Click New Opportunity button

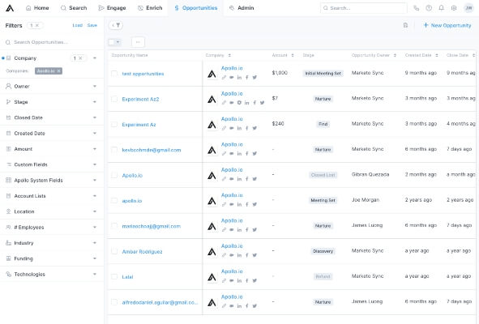pos(447,25)
